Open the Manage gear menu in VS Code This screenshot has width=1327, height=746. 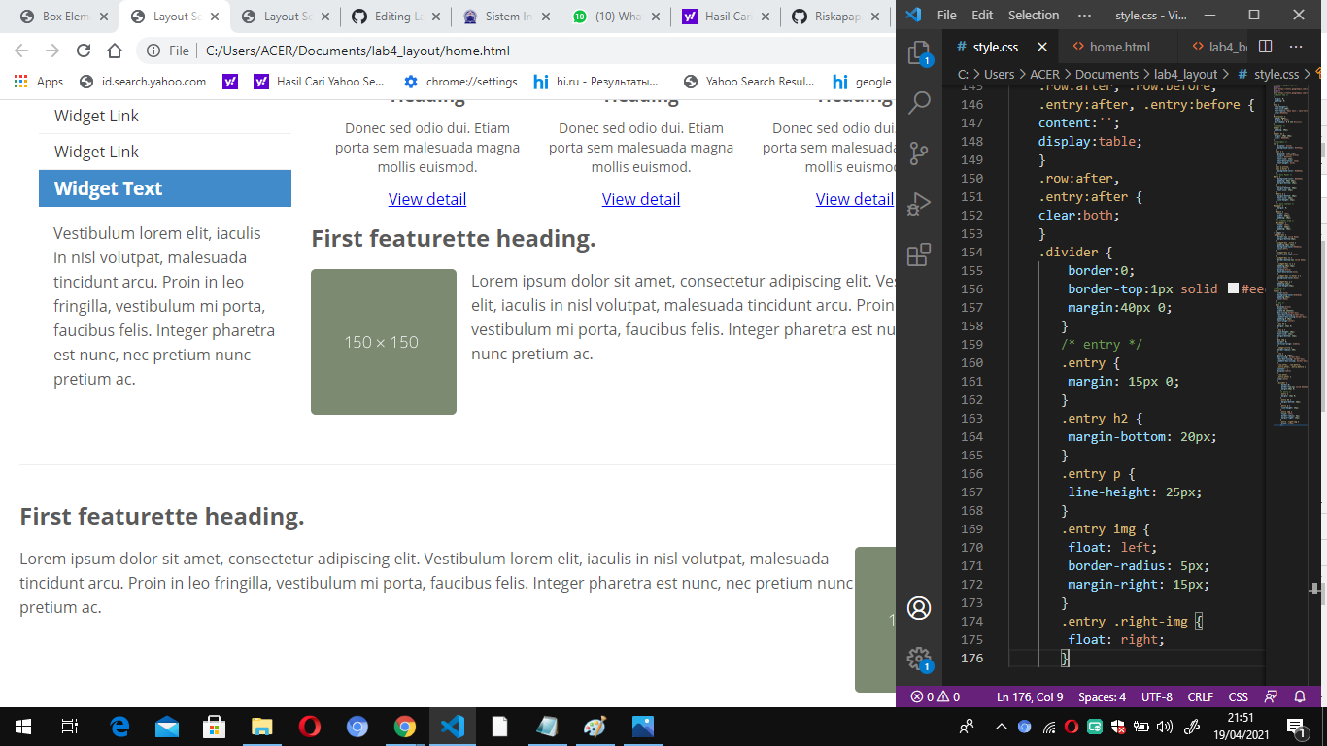pos(919,659)
